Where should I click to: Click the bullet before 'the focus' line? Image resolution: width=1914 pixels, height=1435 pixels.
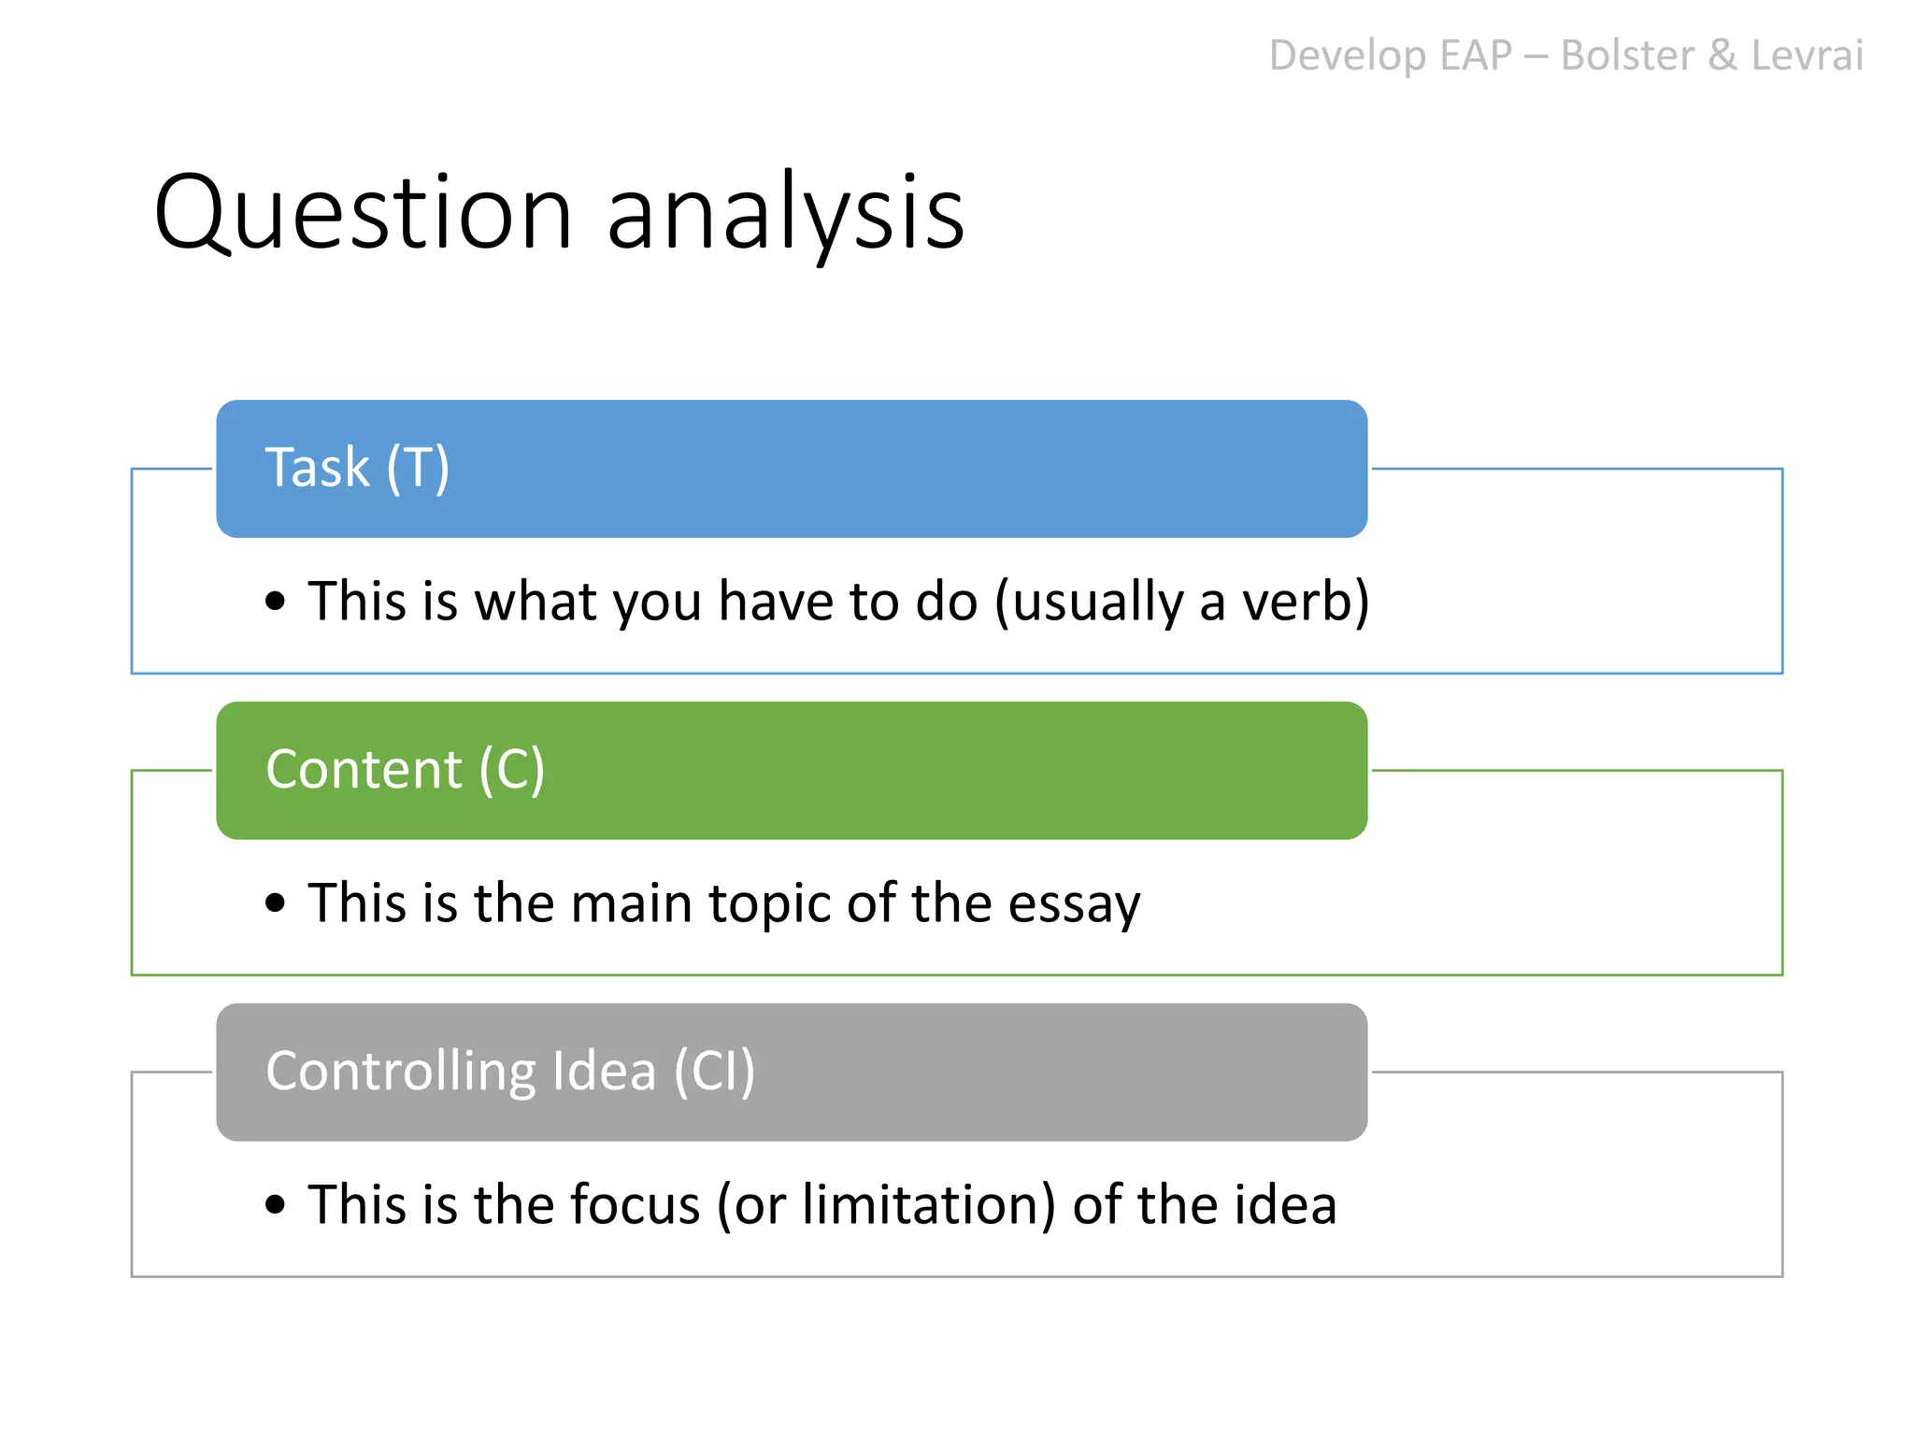275,1204
